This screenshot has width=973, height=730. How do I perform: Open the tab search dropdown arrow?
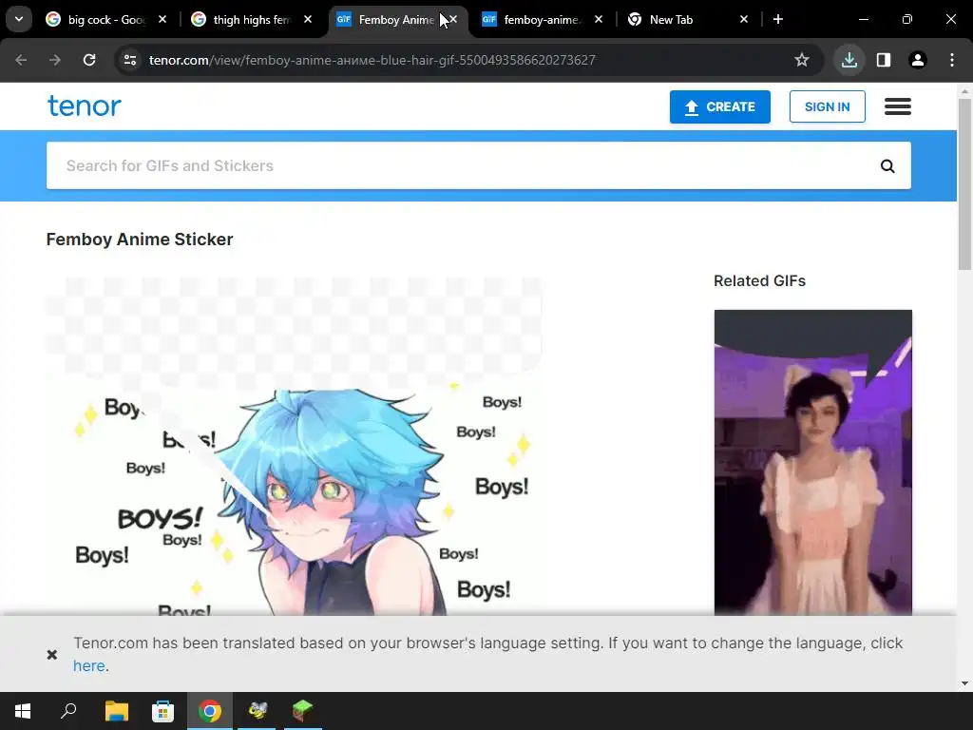[19, 19]
